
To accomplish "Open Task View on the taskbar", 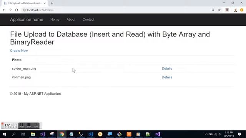I will (x=23, y=134).
